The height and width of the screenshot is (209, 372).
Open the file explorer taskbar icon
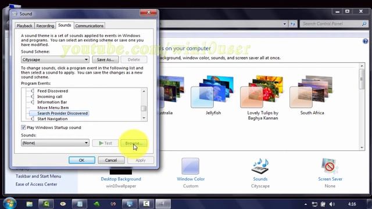point(30,204)
